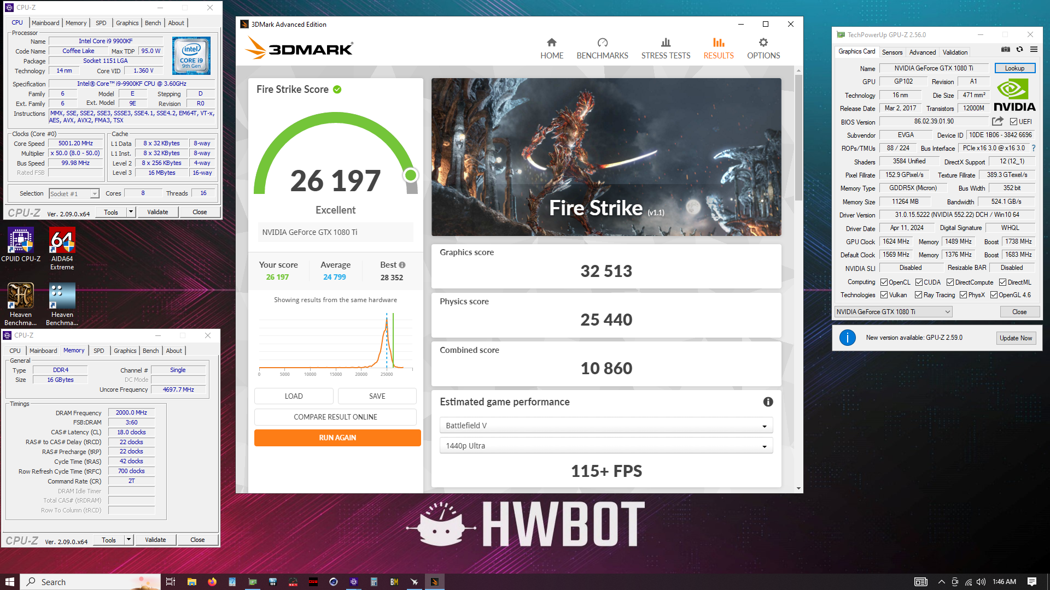
Task: Open 3DMark STRESS TESTS
Action: point(666,49)
